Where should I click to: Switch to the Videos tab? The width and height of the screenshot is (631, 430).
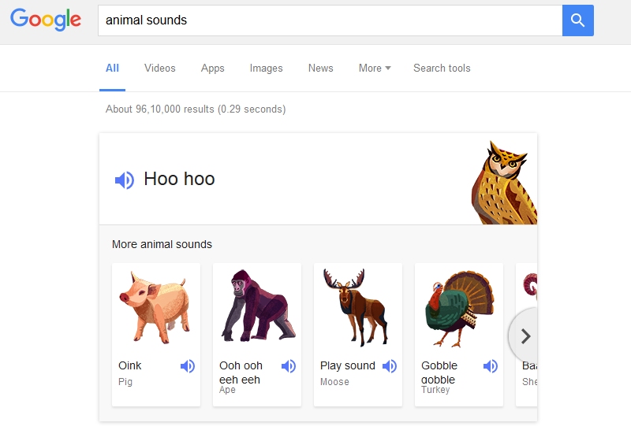point(160,69)
